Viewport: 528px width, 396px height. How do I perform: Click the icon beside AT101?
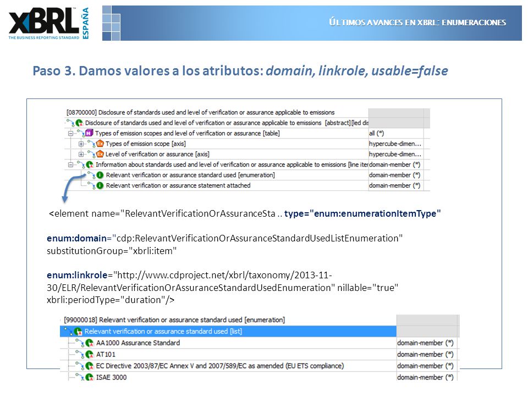click(x=89, y=354)
